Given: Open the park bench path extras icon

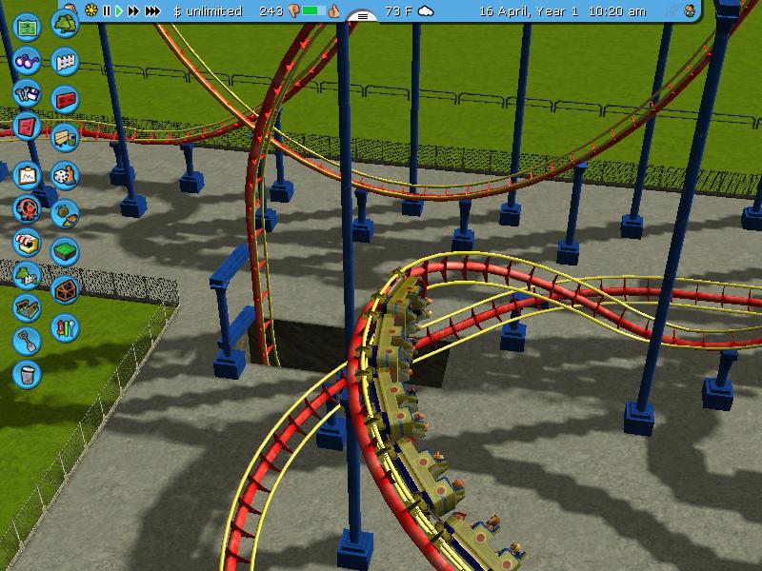Looking at the screenshot, I should point(64,136).
